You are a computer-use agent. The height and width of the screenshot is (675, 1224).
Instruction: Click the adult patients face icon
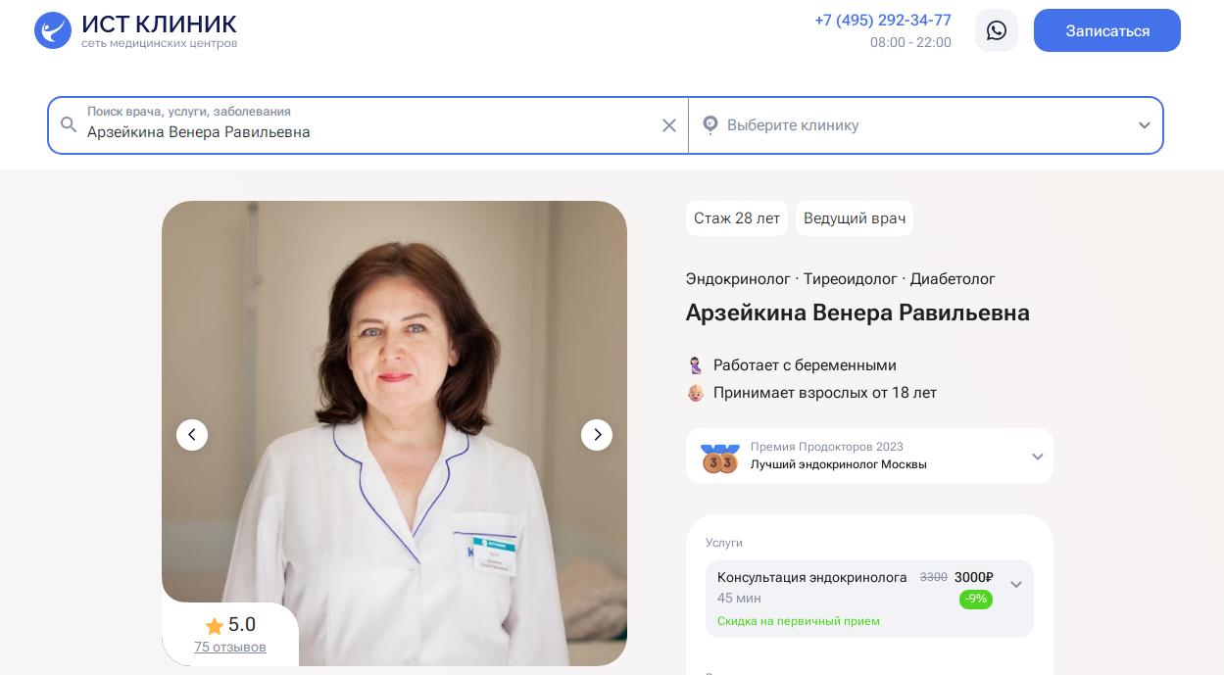(x=695, y=393)
